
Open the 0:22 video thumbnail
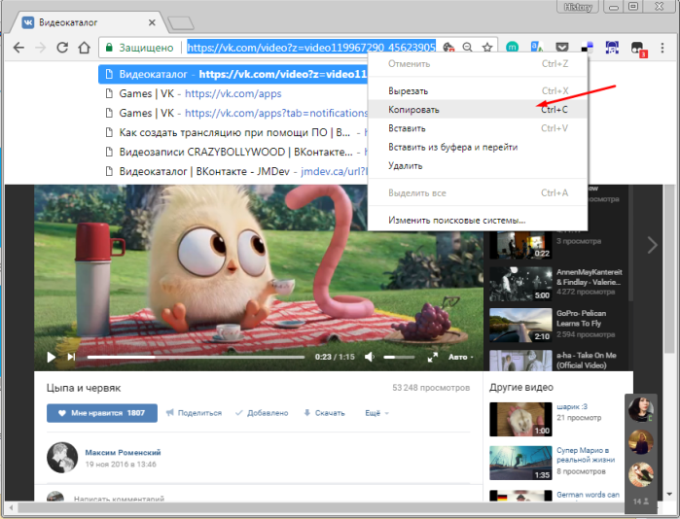click(x=520, y=244)
